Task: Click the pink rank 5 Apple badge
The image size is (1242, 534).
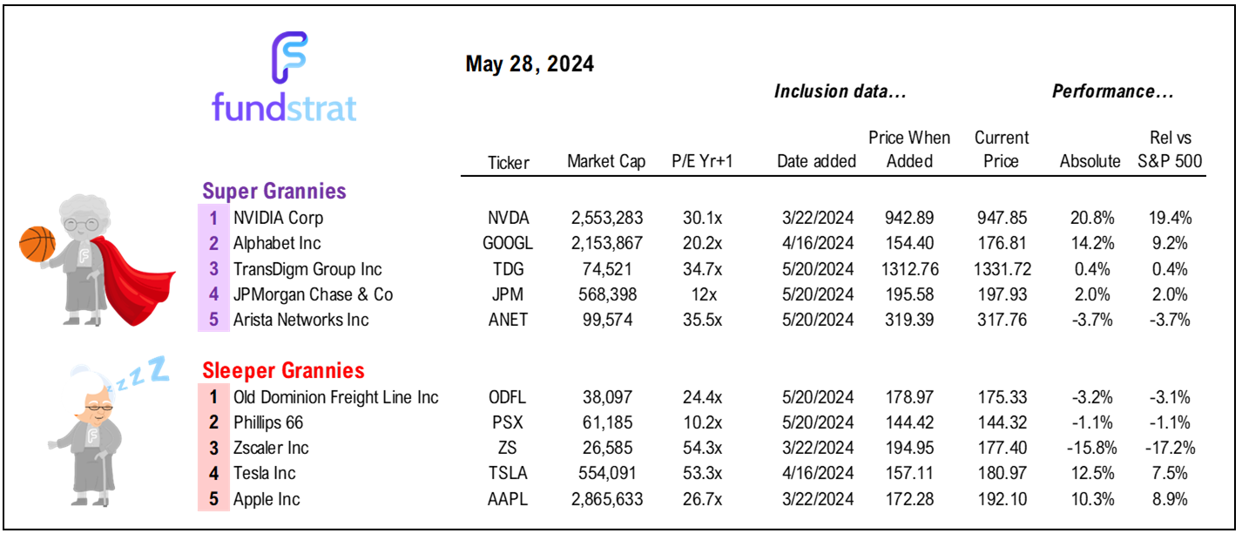Action: [213, 499]
